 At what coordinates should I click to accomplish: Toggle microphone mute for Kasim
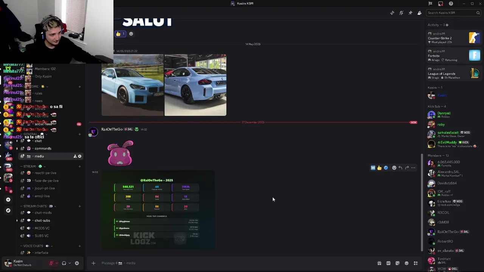[51, 263]
